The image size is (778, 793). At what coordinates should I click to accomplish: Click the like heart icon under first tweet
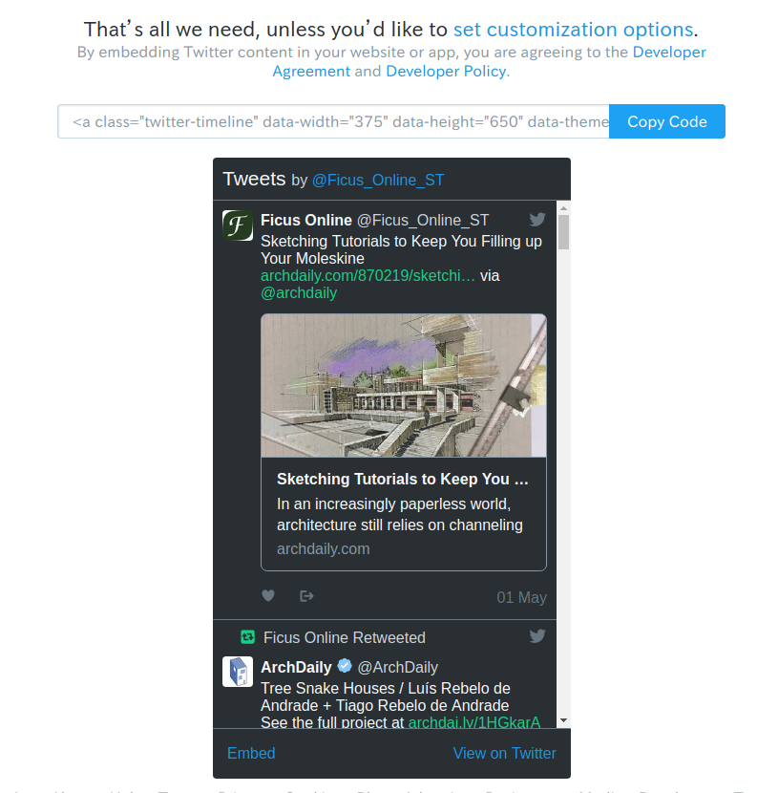[268, 596]
